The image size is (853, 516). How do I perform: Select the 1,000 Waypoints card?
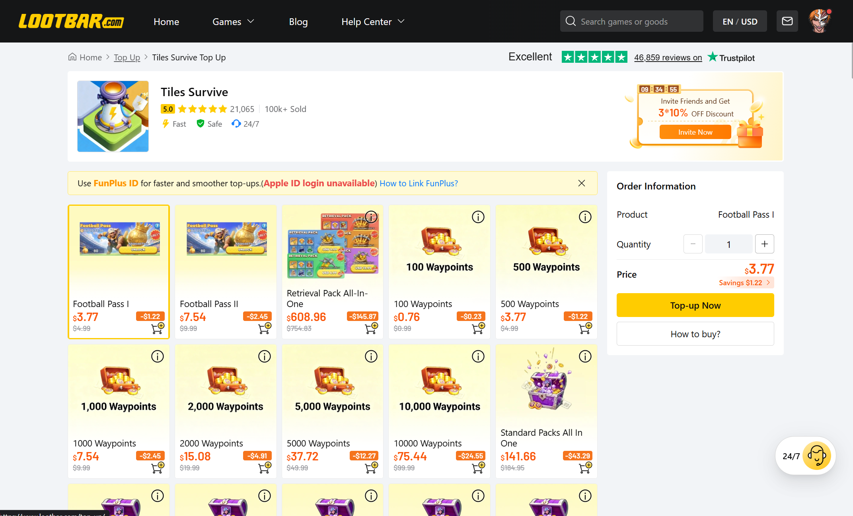[x=119, y=411]
